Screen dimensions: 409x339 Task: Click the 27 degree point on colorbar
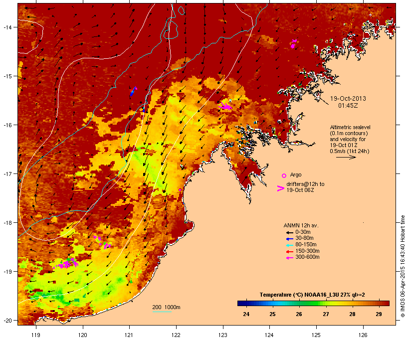[x=326, y=303]
